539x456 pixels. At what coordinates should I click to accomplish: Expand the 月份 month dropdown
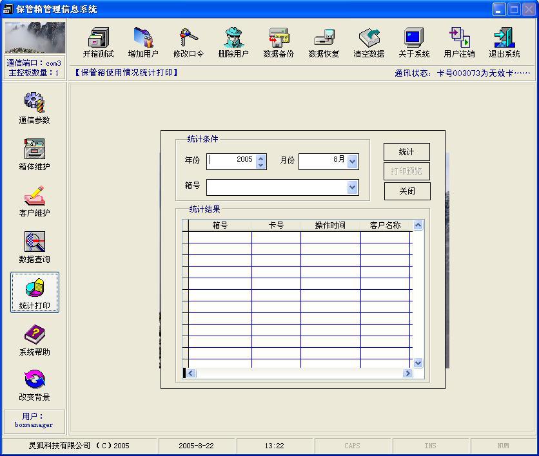click(352, 162)
